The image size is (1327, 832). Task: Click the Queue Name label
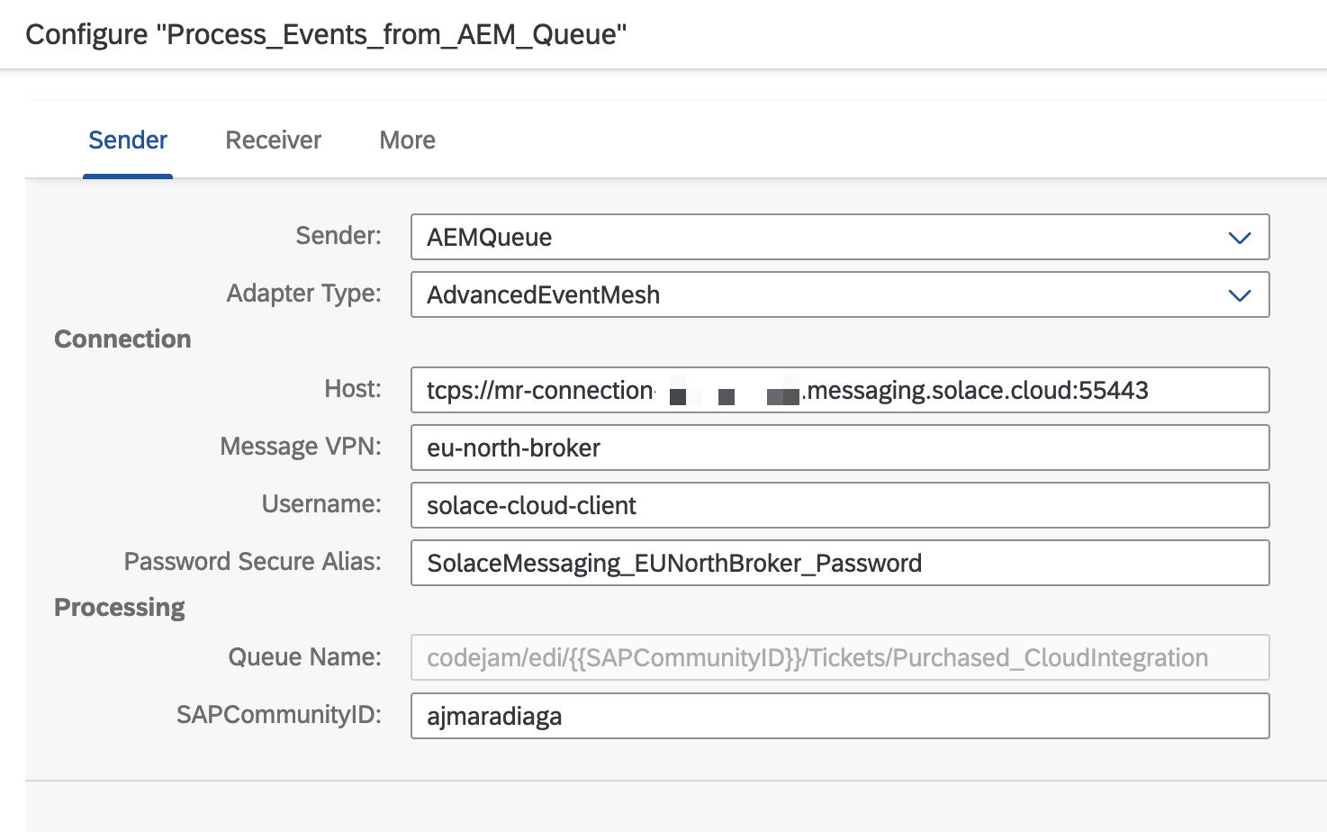[x=305, y=656]
